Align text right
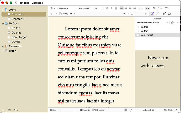 coord(130,8)
